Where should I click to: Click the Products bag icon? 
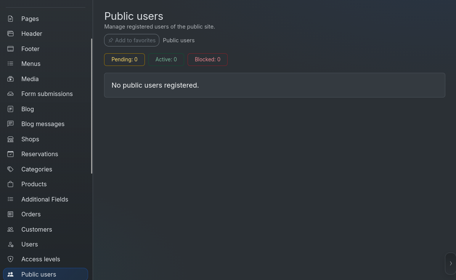pos(10,184)
